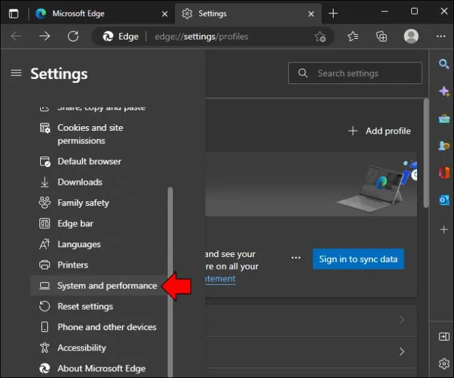Hide the sidebar with the collapse icon
This screenshot has height=378, width=454.
click(x=444, y=337)
